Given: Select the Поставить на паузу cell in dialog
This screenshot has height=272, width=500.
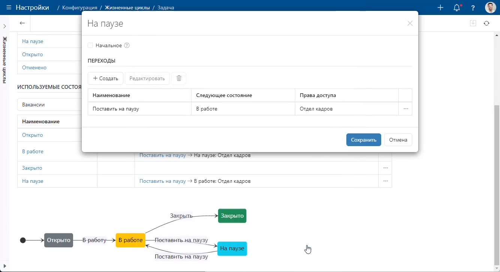Looking at the screenshot, I should coord(139,109).
